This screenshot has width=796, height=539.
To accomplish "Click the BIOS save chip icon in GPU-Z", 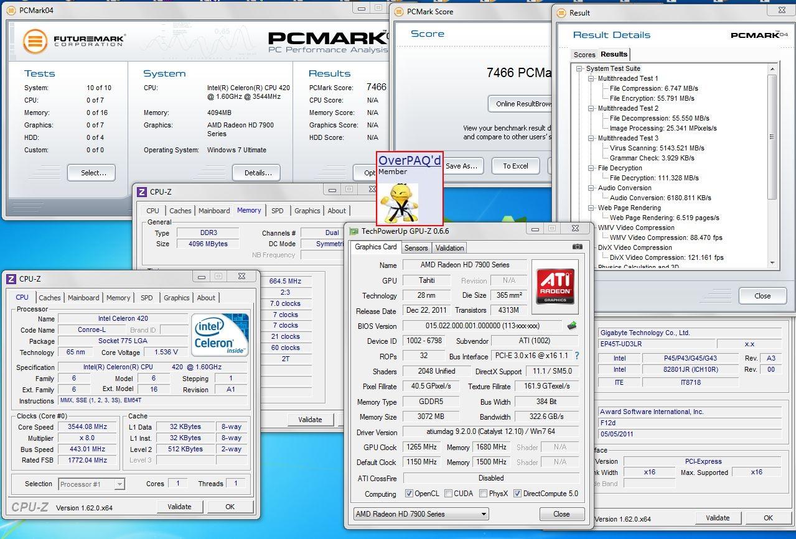I will coord(571,325).
